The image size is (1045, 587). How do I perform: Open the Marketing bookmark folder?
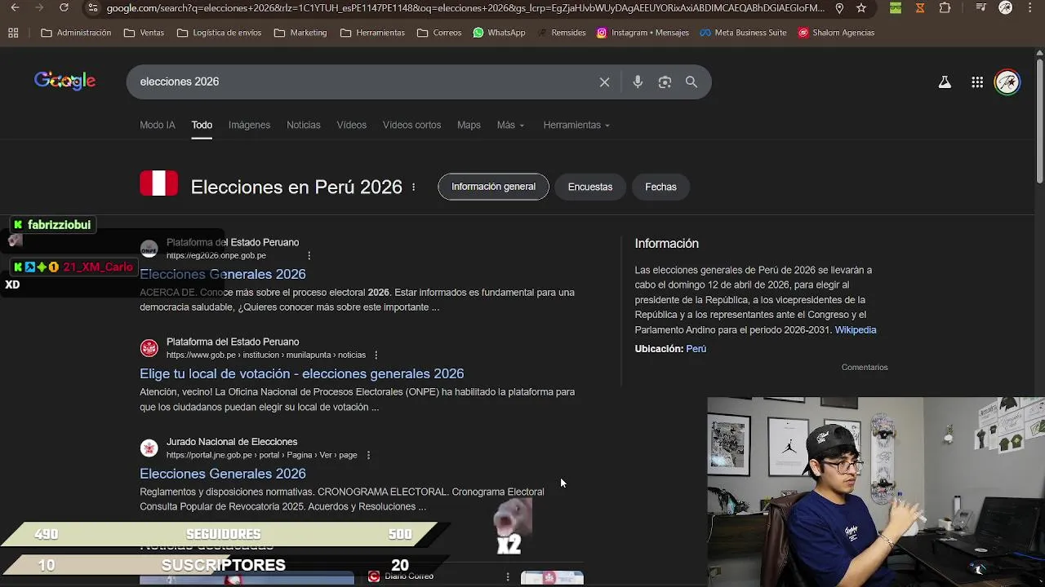(x=300, y=33)
